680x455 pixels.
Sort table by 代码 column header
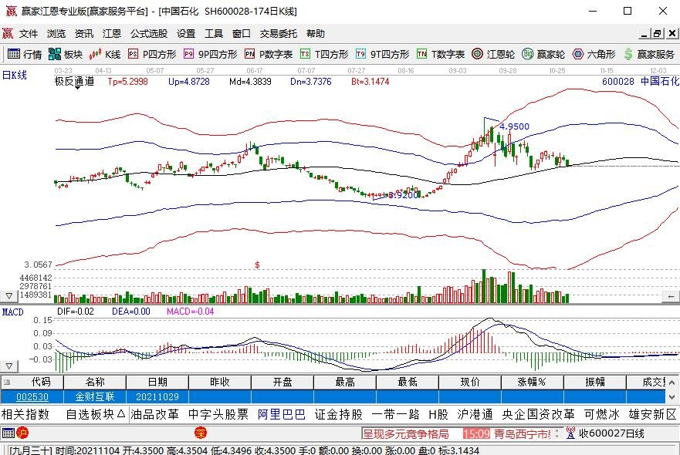[41, 383]
